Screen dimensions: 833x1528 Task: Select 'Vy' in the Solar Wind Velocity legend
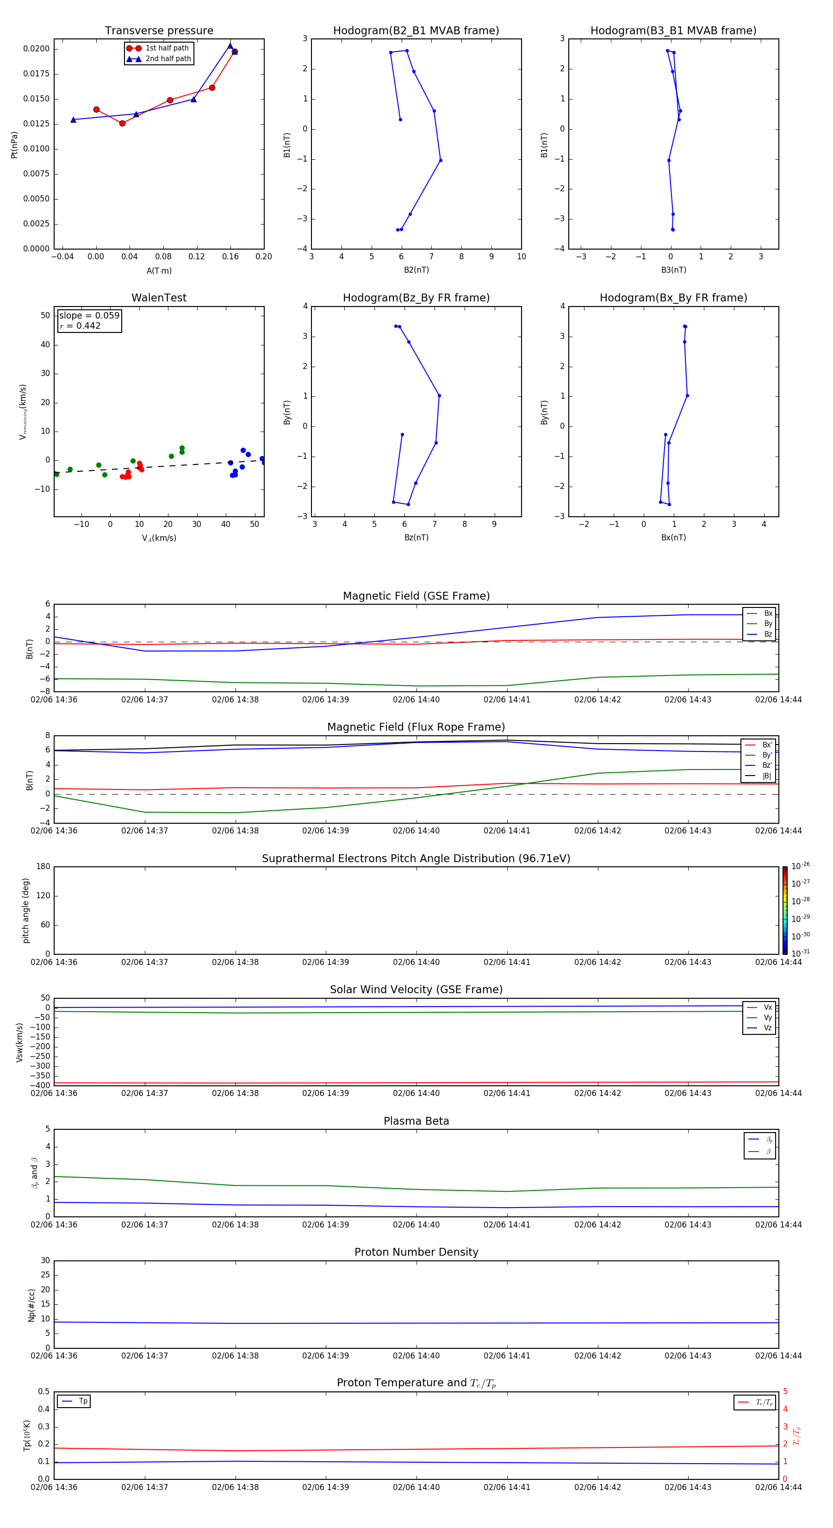click(x=759, y=1018)
